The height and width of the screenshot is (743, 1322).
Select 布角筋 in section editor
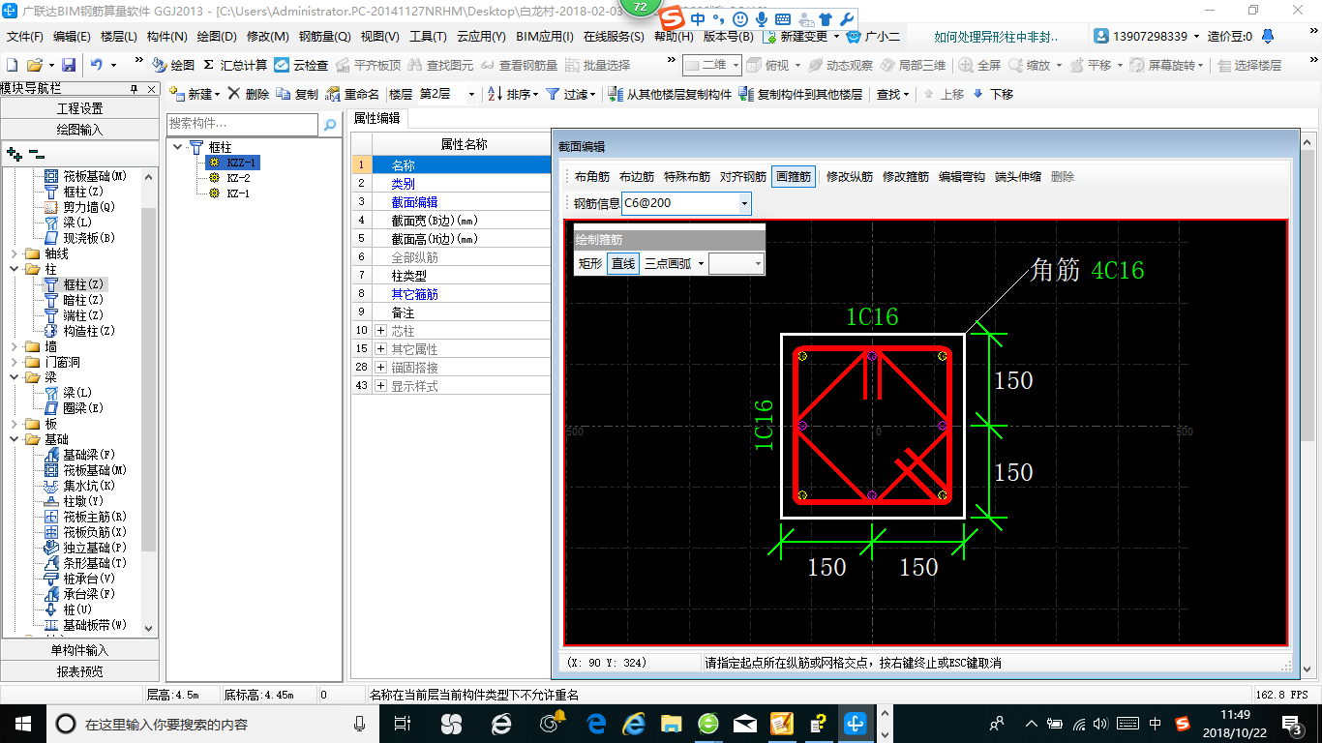(592, 177)
